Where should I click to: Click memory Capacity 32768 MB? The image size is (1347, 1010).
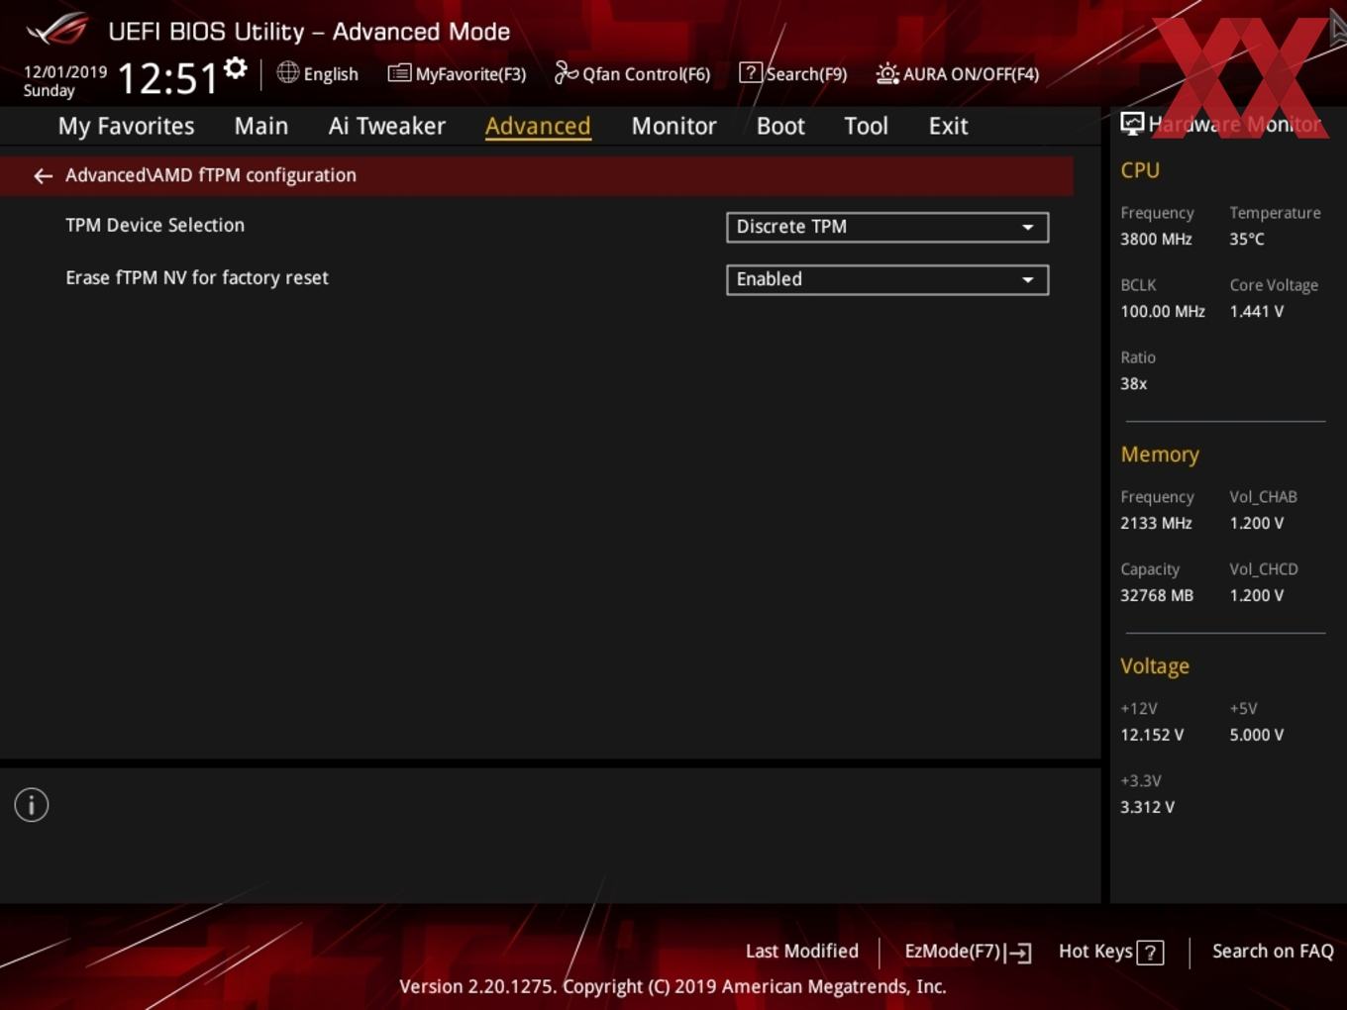click(x=1157, y=595)
